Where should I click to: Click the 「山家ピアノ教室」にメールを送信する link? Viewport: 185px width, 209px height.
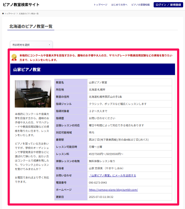click(113, 175)
